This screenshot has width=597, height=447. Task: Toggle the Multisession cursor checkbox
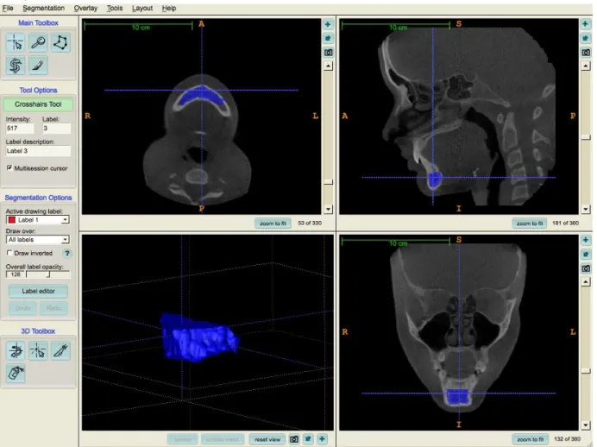pos(9,168)
